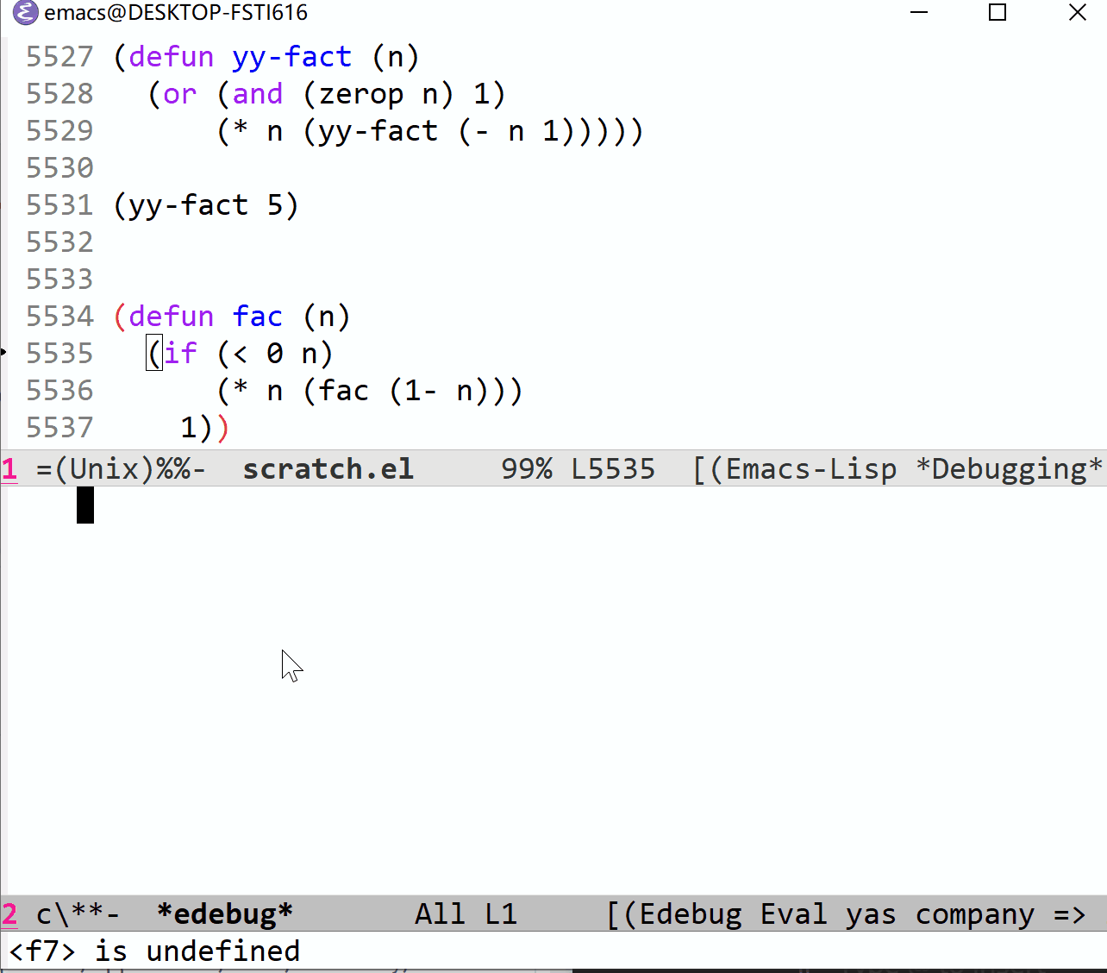
Task: Click the company minor mode indicator
Action: 974,914
